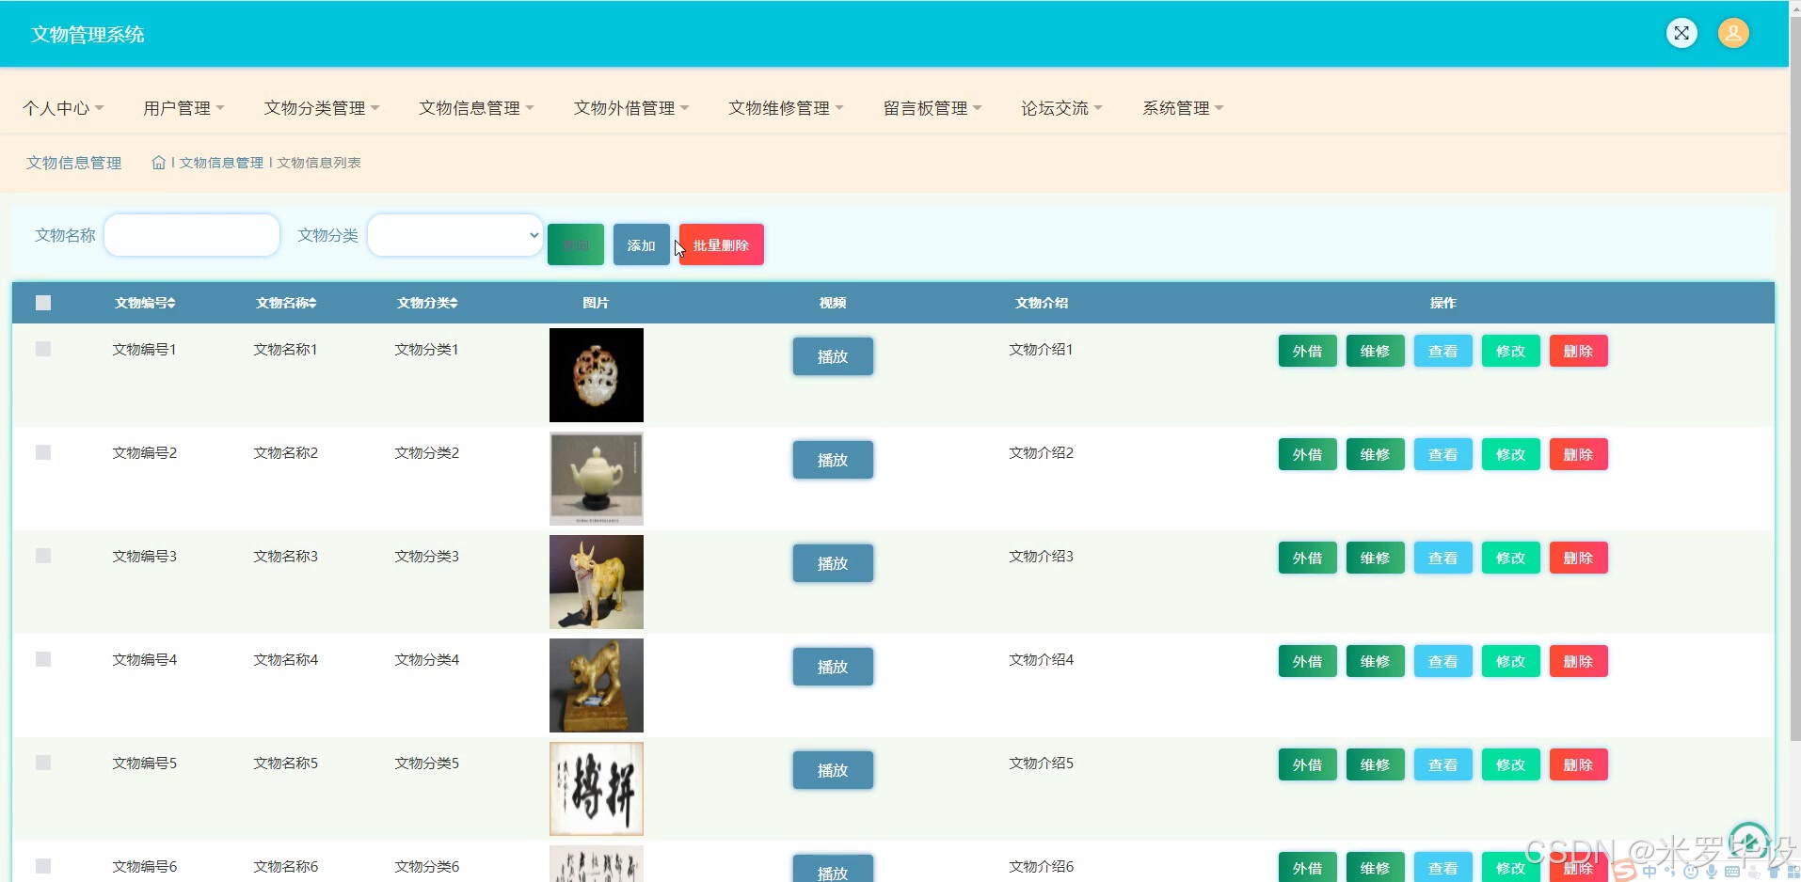This screenshot has width=1801, height=882.
Task: Check the row 文物编号4 checkbox
Action: coord(43,659)
